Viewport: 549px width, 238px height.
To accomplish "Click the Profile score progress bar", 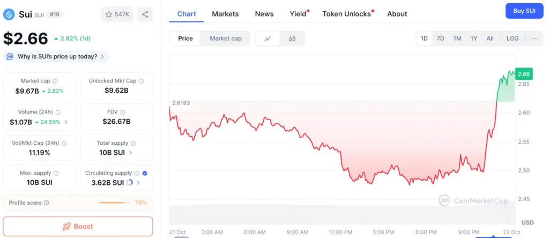I will click(x=115, y=203).
